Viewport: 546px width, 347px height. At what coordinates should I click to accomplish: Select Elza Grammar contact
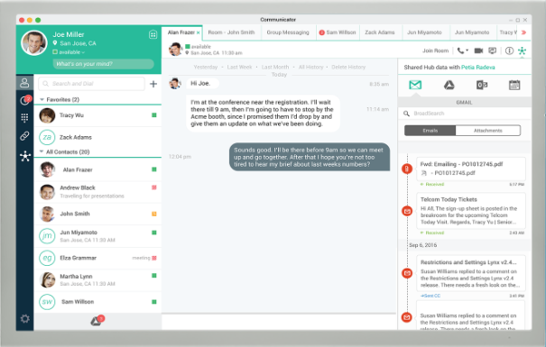click(97, 258)
